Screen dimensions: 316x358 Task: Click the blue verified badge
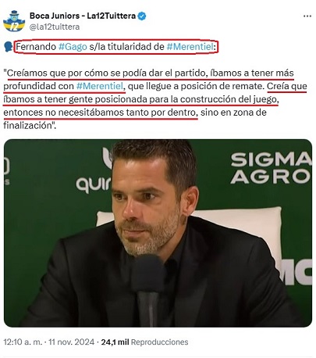click(x=142, y=16)
